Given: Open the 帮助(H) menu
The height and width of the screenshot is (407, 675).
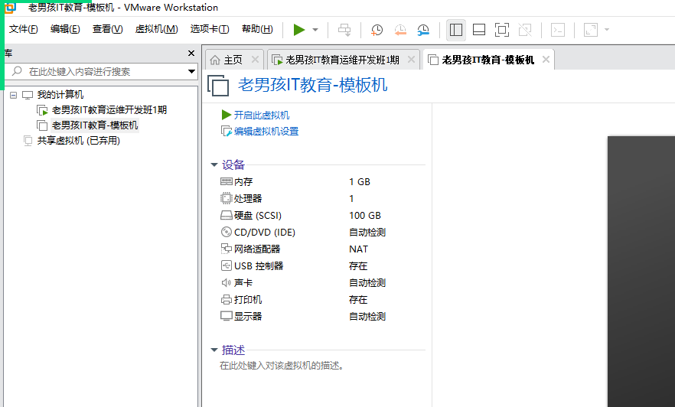Looking at the screenshot, I should pyautogui.click(x=257, y=29).
